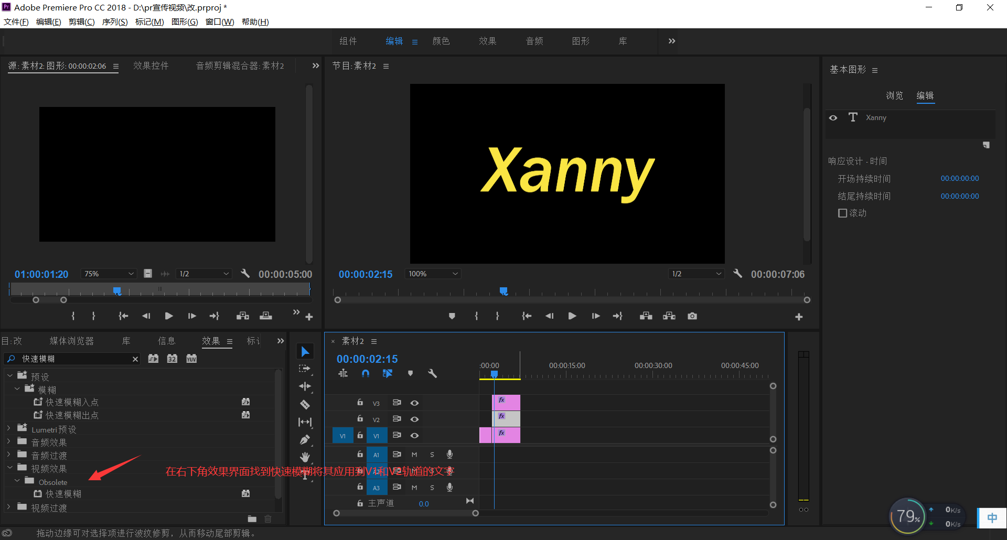Expand the 视频过渡 folder

(x=9, y=506)
